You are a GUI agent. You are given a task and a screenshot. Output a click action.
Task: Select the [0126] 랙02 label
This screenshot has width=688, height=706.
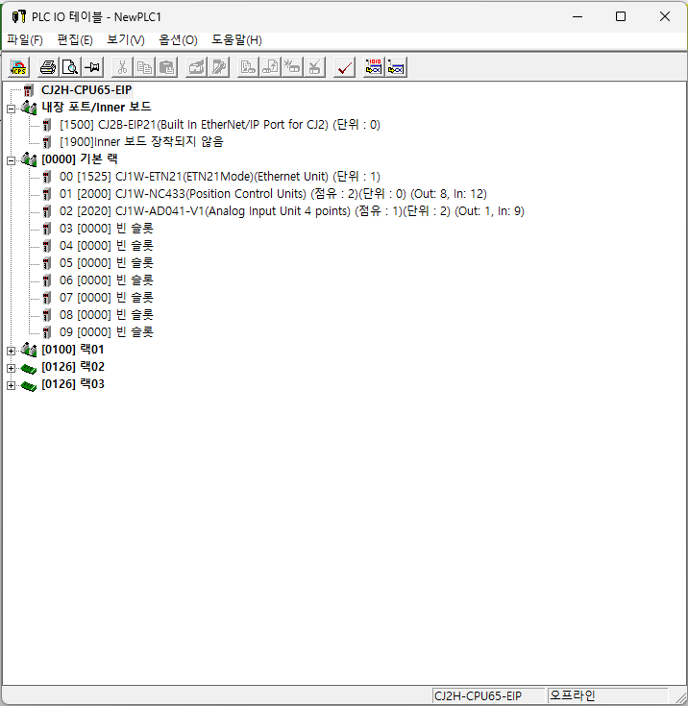(73, 367)
